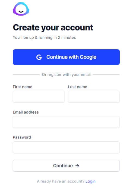The width and height of the screenshot is (136, 188).
Task: Click the Last name label
Action: [x=78, y=87]
